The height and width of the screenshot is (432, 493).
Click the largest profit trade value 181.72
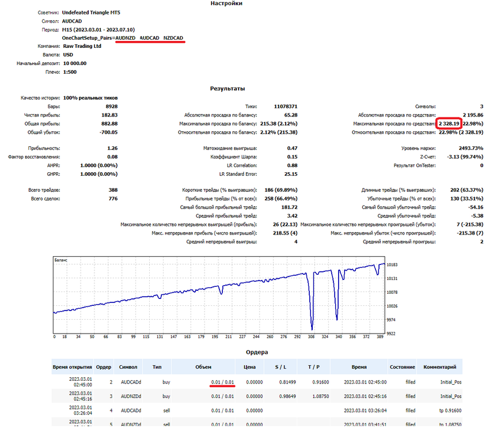click(289, 207)
